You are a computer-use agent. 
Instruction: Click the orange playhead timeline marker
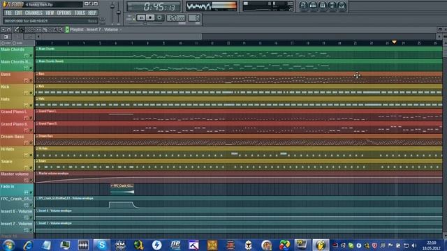394,42
